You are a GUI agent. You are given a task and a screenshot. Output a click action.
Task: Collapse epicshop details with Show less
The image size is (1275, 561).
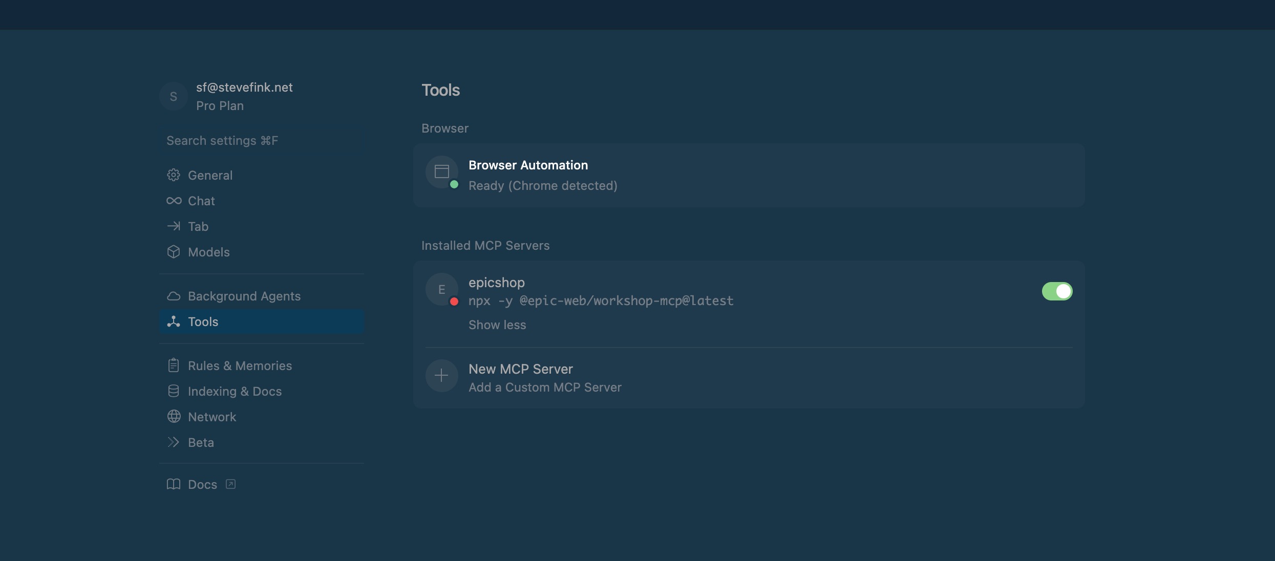point(497,325)
